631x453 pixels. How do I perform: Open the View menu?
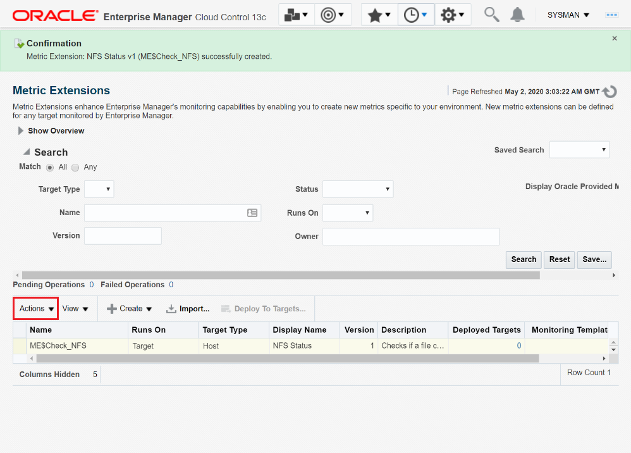pos(75,309)
